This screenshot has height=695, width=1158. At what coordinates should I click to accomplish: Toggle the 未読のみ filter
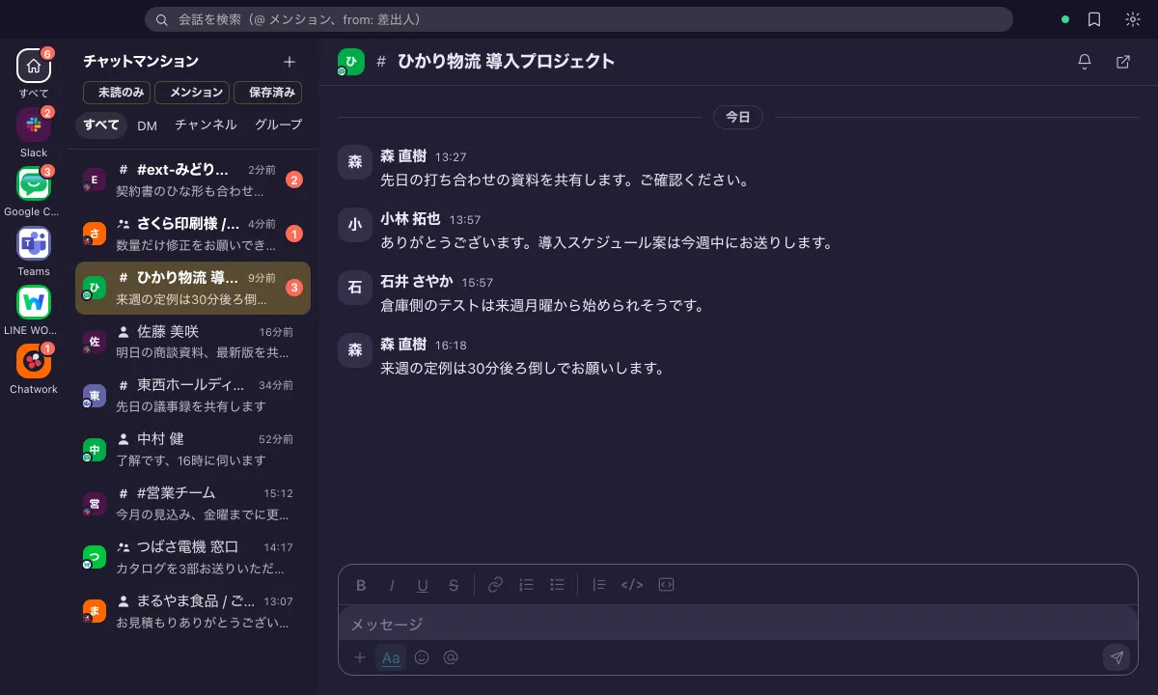point(117,93)
